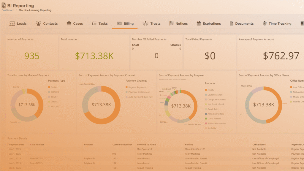Sort by Customer Number column header
Viewport: 304px width, 171px height.
point(122,145)
